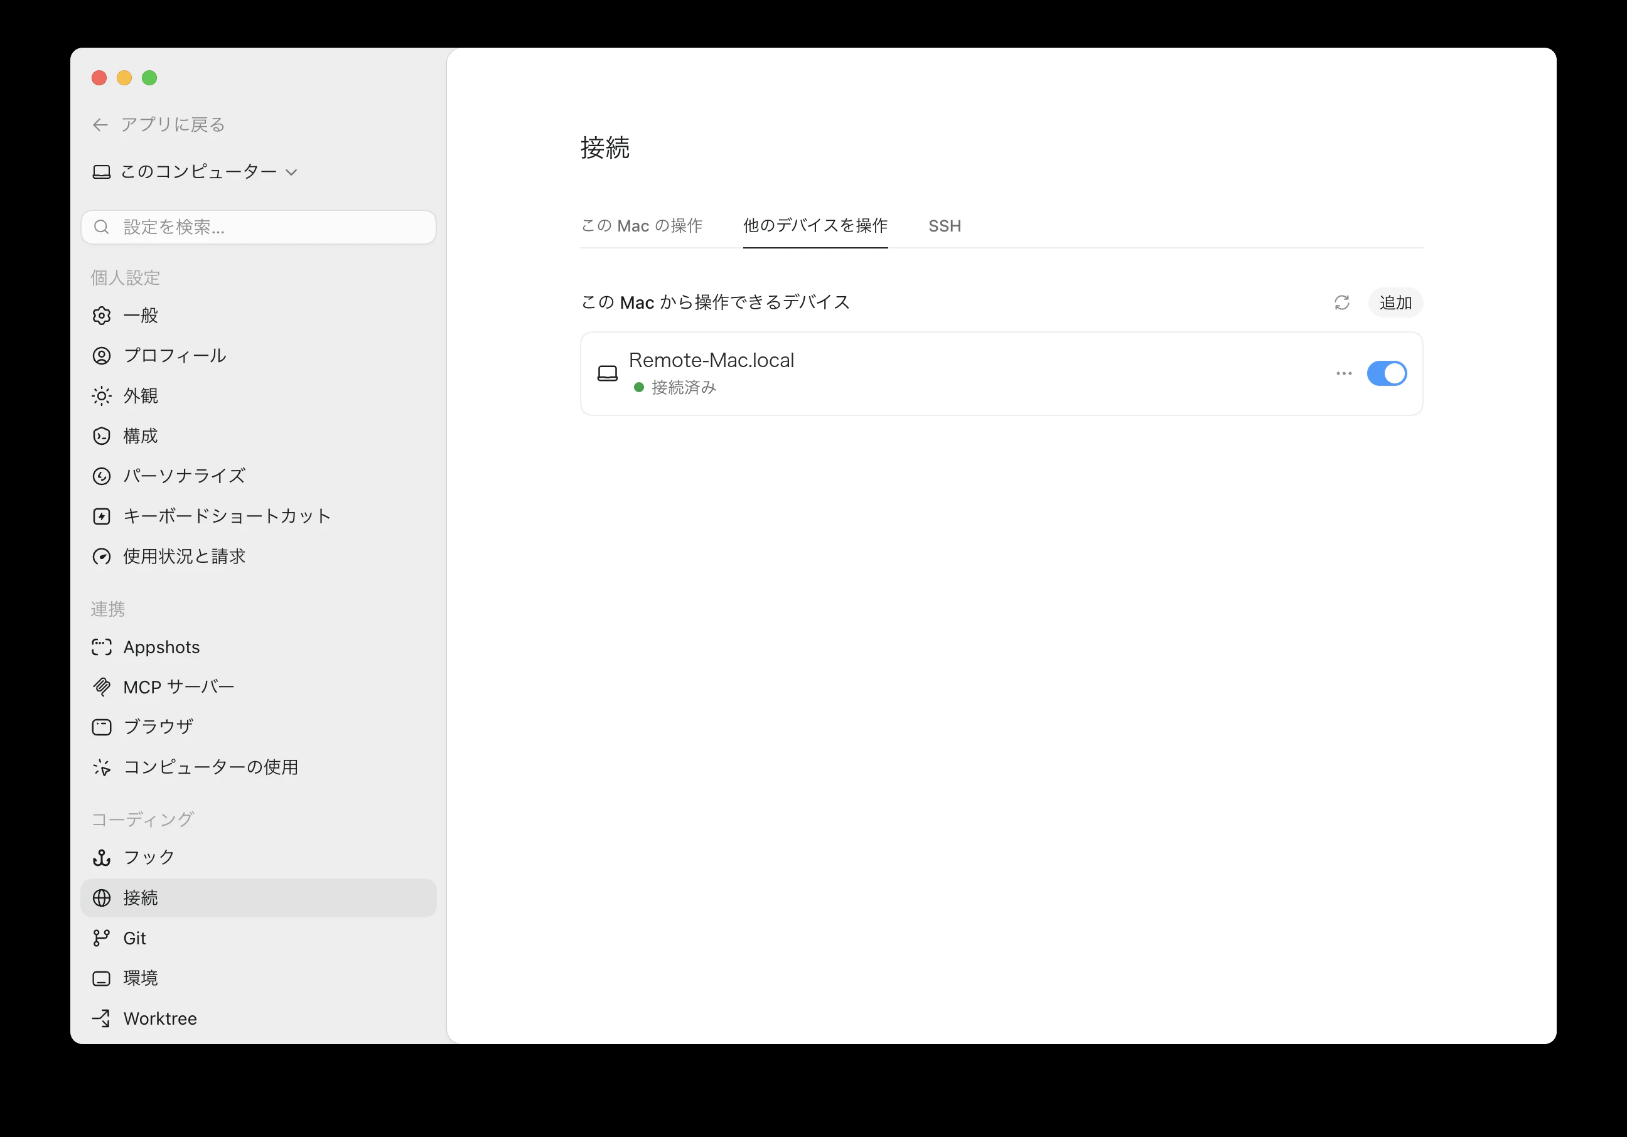1627x1137 pixels.
Task: Open ブラウザ icon in sidebar
Action: tap(101, 727)
